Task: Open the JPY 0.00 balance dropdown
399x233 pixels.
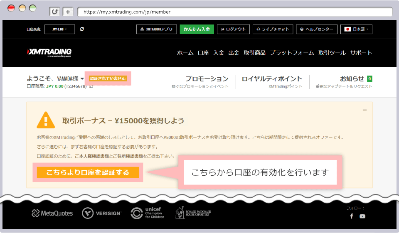Action: pyautogui.click(x=59, y=29)
